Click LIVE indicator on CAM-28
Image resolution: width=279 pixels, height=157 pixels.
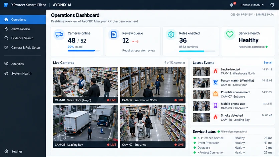point(111,145)
